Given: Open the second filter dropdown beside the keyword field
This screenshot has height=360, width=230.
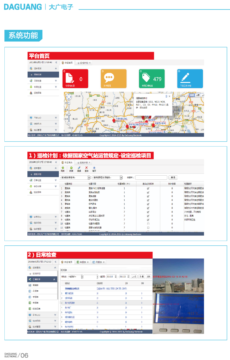Looking at the screenshot, I should point(107,178).
